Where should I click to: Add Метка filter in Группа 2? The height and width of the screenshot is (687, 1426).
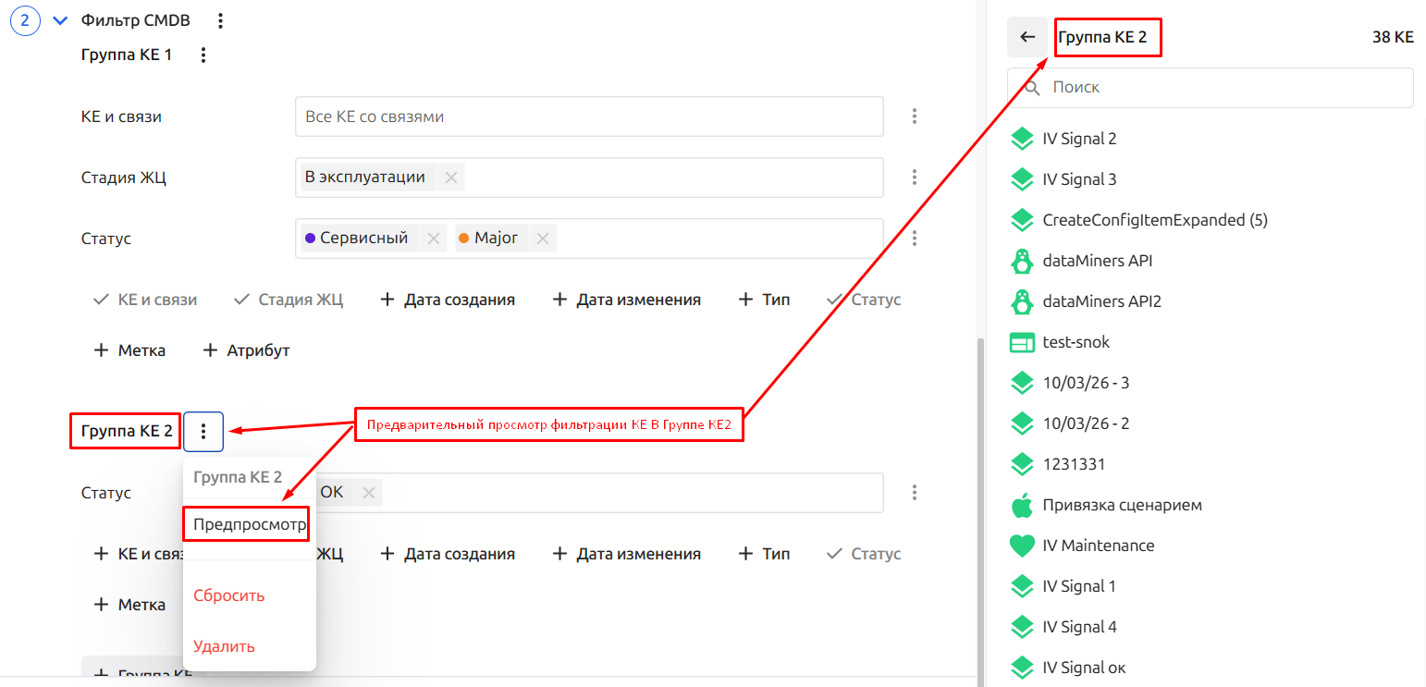(129, 605)
